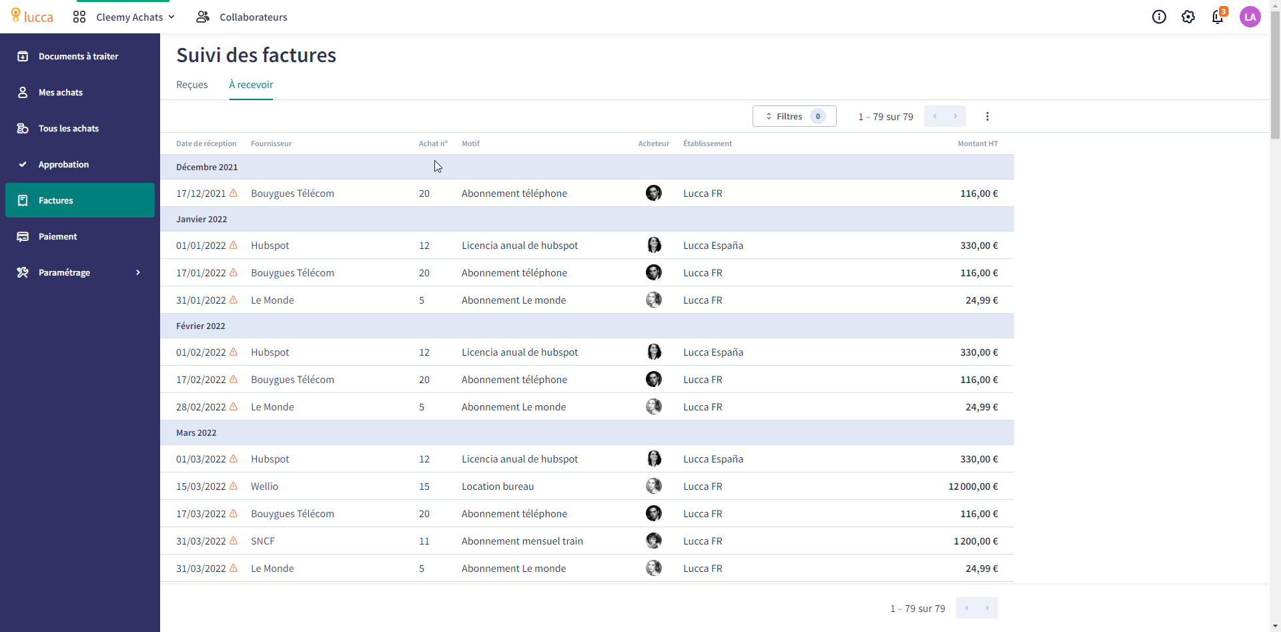The height and width of the screenshot is (632, 1281).
Task: Click Lucca España on 01/02/2022 row
Action: point(713,352)
